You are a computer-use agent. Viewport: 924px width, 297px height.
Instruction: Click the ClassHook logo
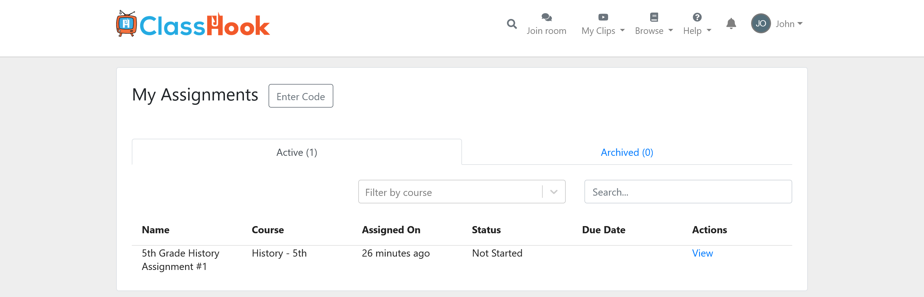(x=193, y=24)
